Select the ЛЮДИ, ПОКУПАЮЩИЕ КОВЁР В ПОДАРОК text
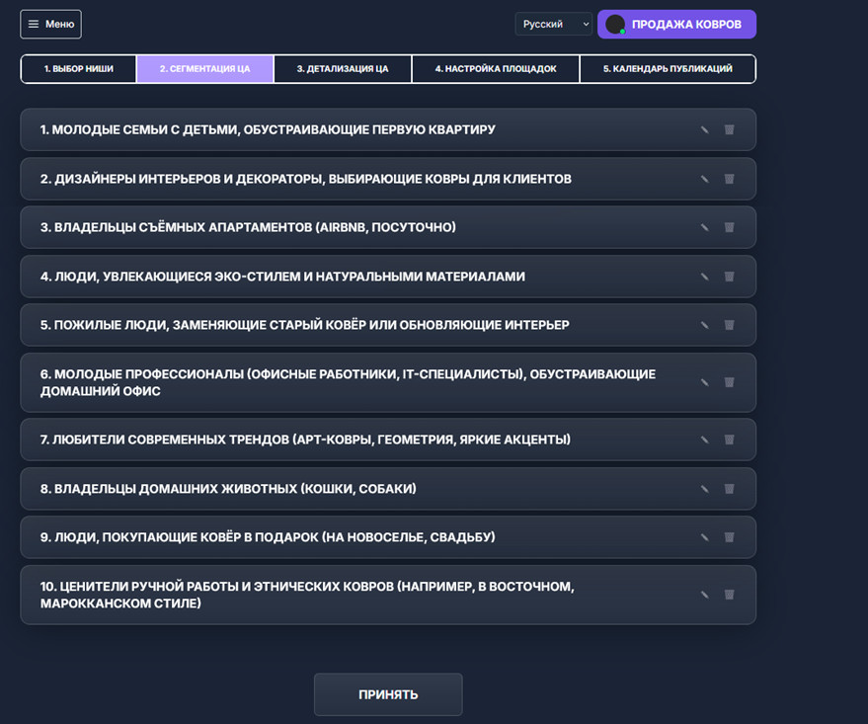Screen dimensions: 868x724 [268, 537]
